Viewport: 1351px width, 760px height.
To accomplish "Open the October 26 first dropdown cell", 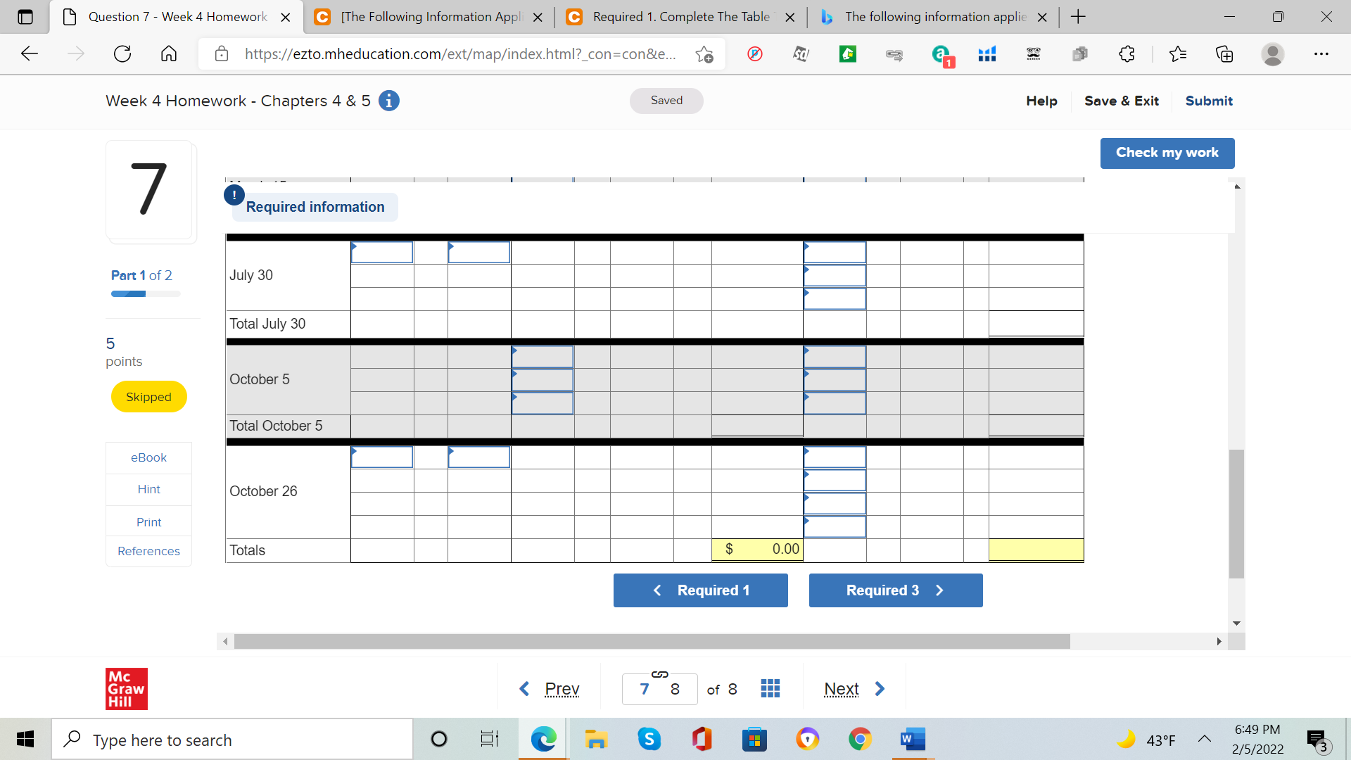I will (382, 457).
